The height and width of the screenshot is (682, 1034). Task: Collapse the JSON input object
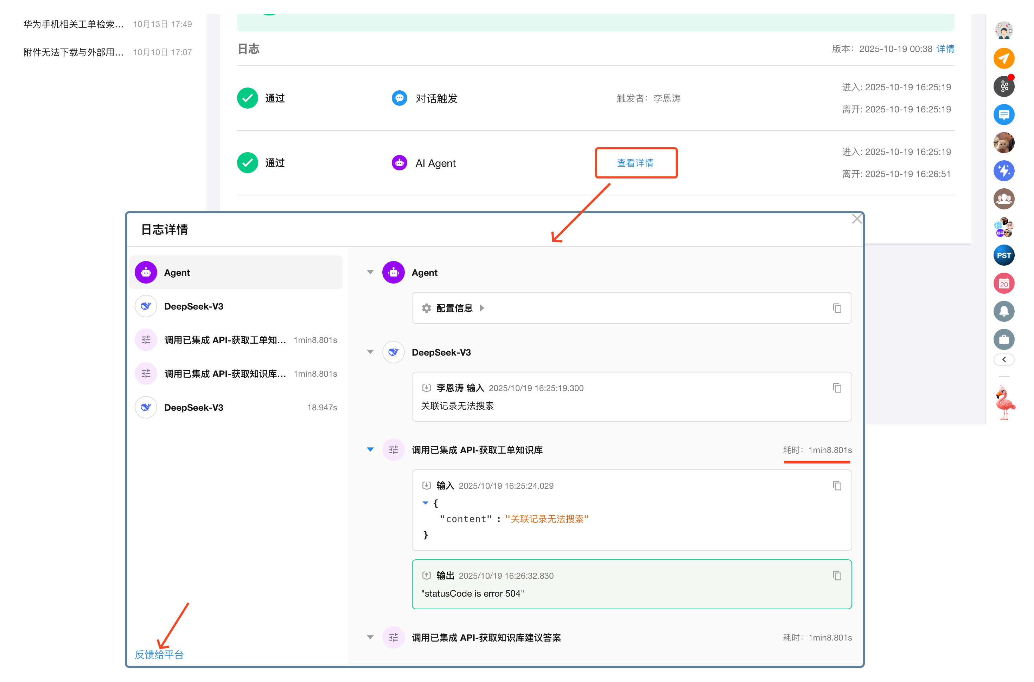click(425, 503)
